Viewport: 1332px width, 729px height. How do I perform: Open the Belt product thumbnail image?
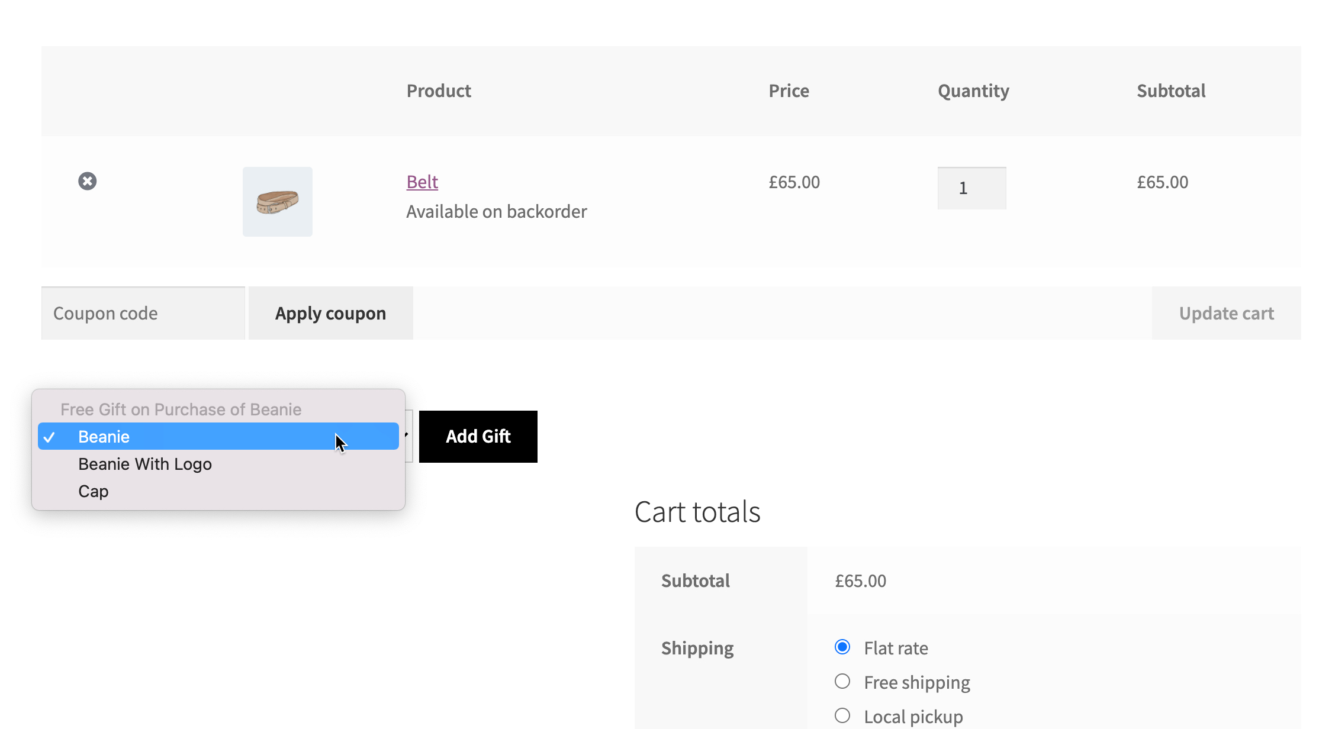pyautogui.click(x=277, y=202)
